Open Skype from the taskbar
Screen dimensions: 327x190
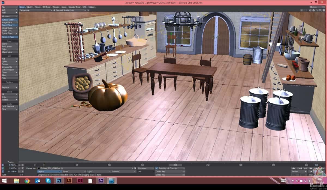pyautogui.click(x=48, y=181)
